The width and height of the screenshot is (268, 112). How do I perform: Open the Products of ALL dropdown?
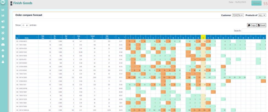[x=262, y=15]
